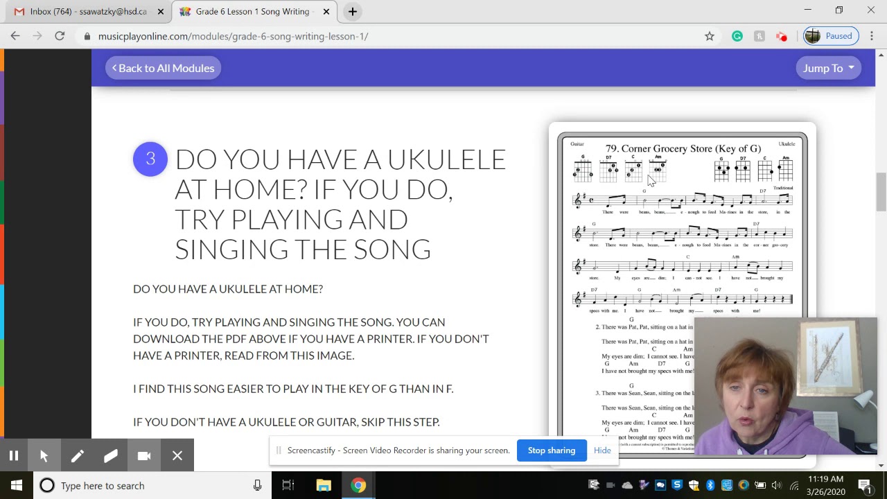Screen dimensions: 887x499
Task: Click the Chrome taskbar icon
Action: pos(358,485)
